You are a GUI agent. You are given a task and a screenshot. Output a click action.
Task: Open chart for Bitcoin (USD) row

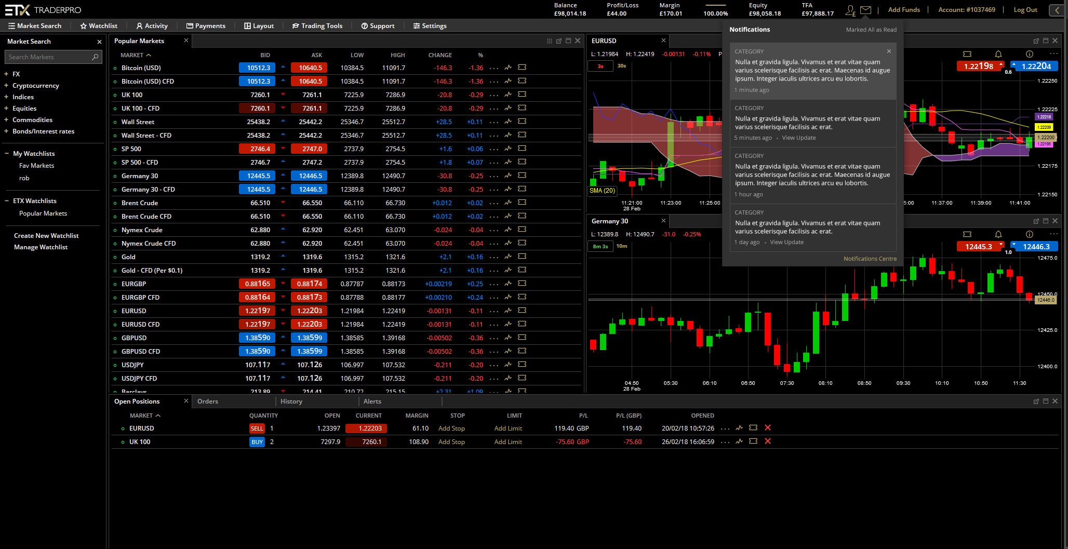point(508,68)
